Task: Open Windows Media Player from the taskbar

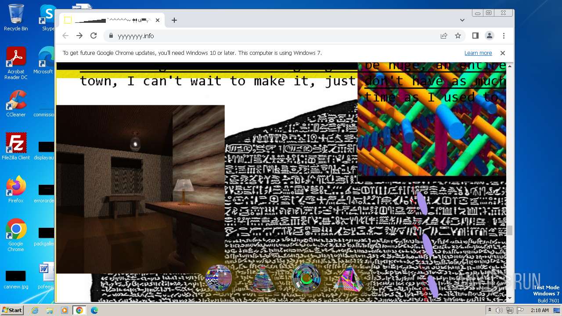Action: [65, 310]
